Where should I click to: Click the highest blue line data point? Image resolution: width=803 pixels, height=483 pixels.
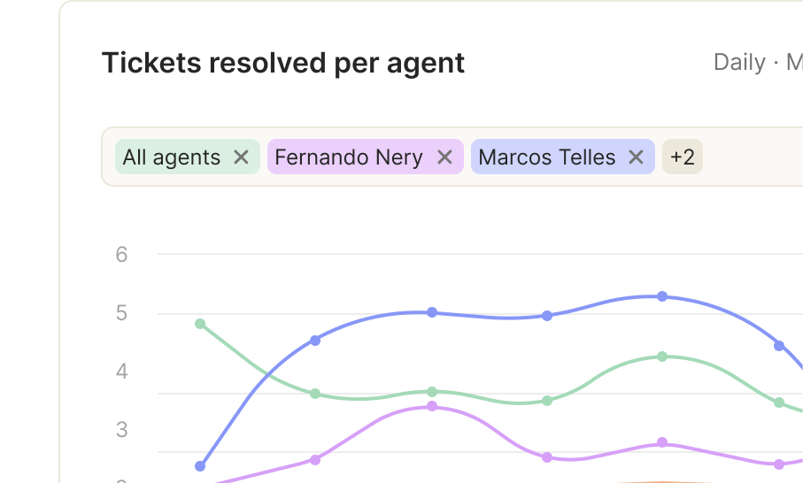(662, 296)
